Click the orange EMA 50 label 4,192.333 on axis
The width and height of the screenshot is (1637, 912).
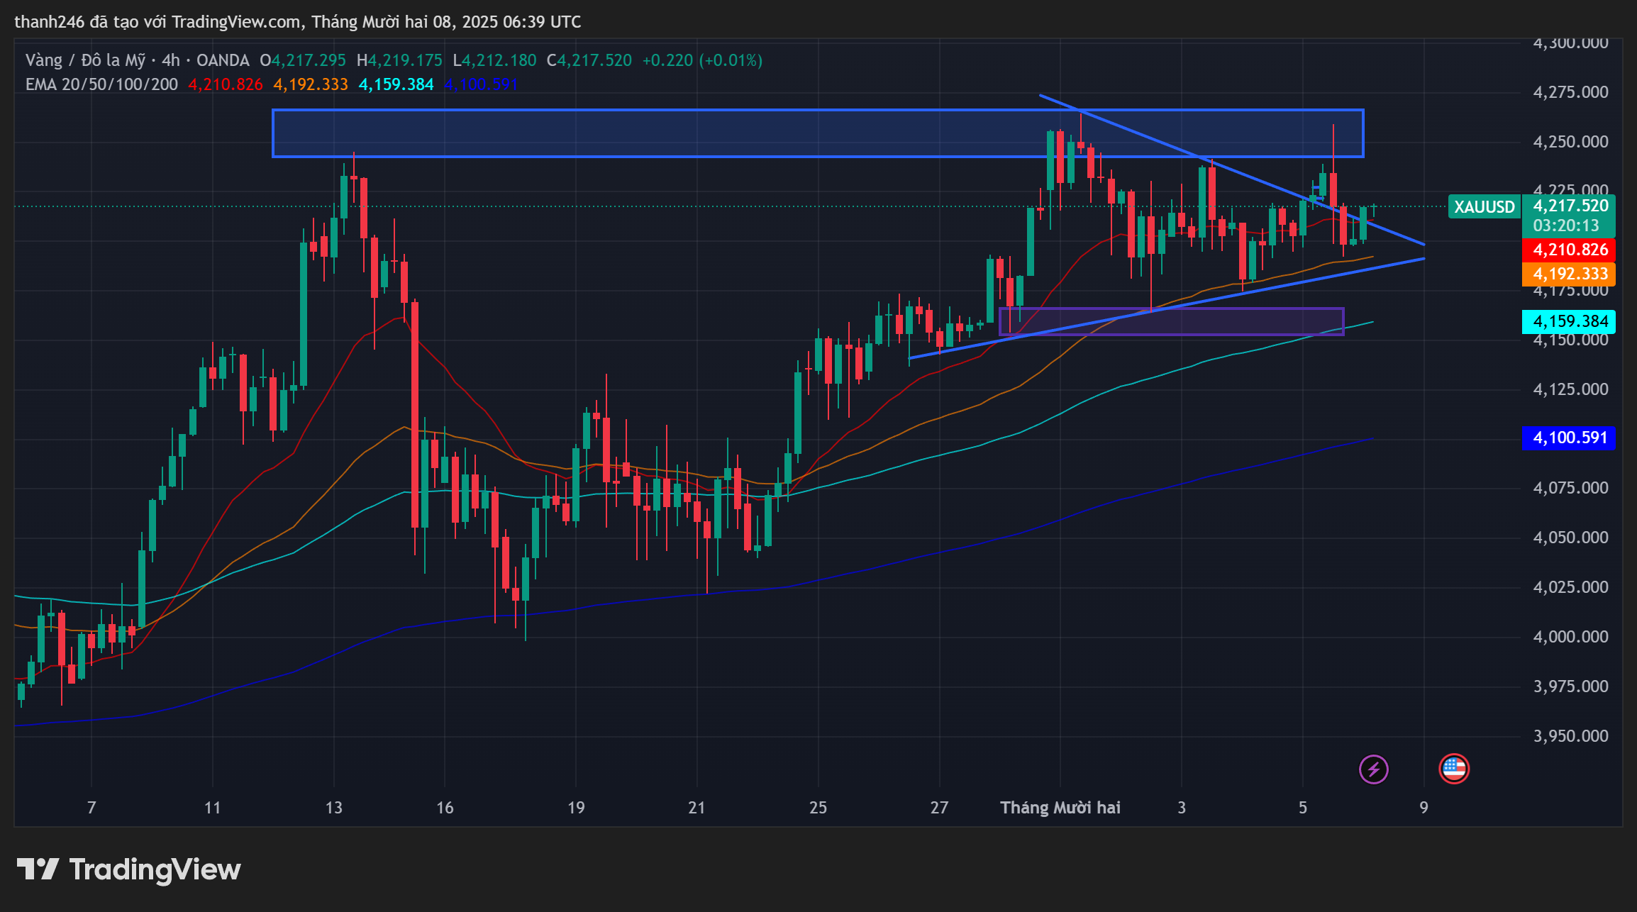coord(1569,274)
